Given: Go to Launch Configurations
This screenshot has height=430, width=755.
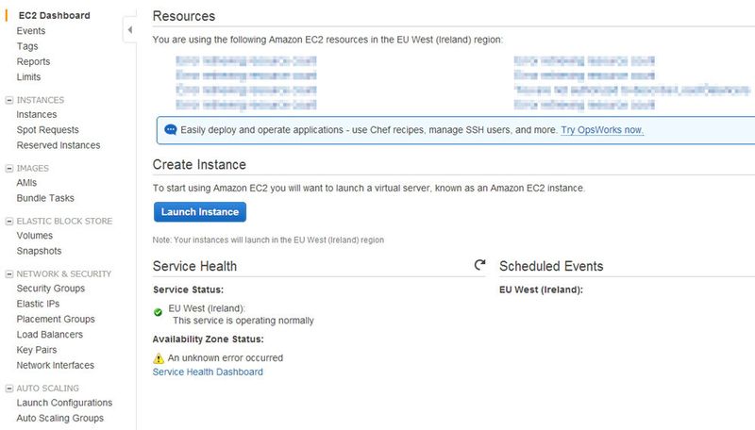Looking at the screenshot, I should (64, 403).
